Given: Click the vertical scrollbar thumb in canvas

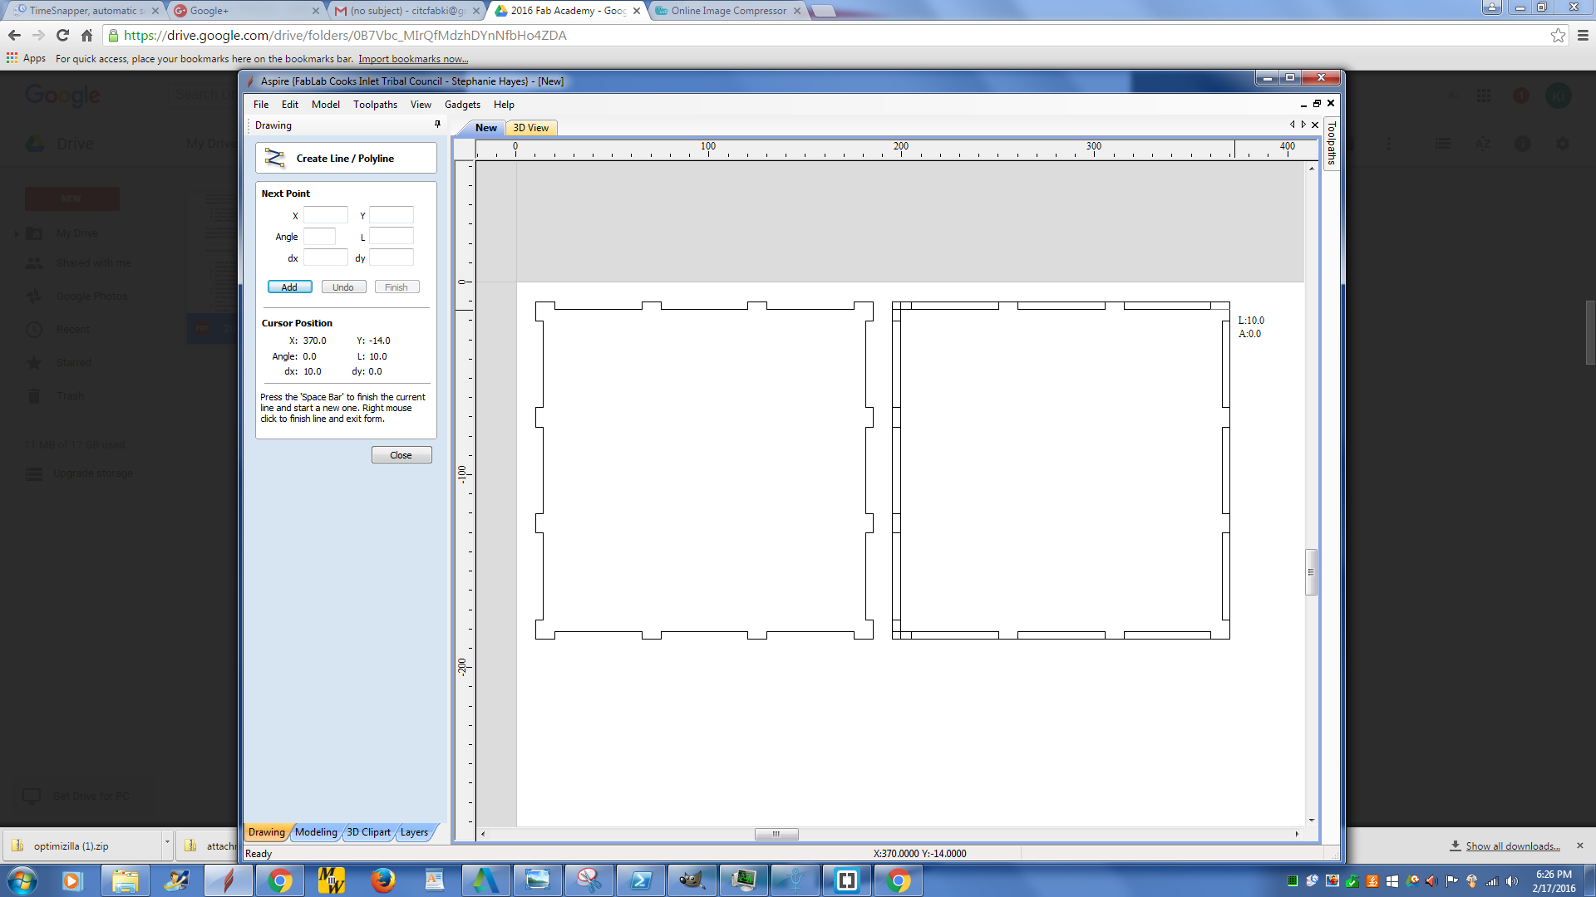Looking at the screenshot, I should (1311, 572).
